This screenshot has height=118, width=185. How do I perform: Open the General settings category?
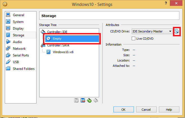21,15
